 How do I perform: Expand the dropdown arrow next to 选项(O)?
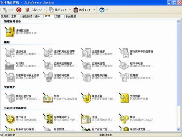pyautogui.click(x=94, y=10)
